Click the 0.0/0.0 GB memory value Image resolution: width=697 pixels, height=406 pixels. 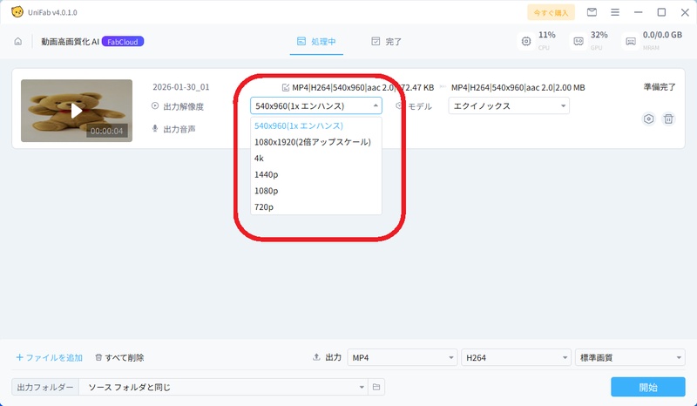coord(662,35)
